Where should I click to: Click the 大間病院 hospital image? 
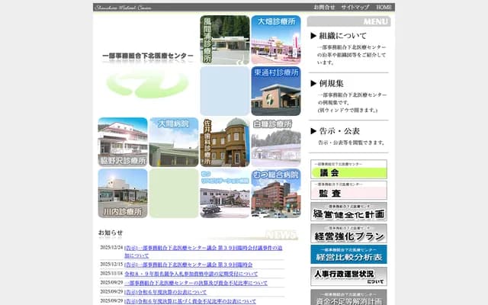[173, 142]
